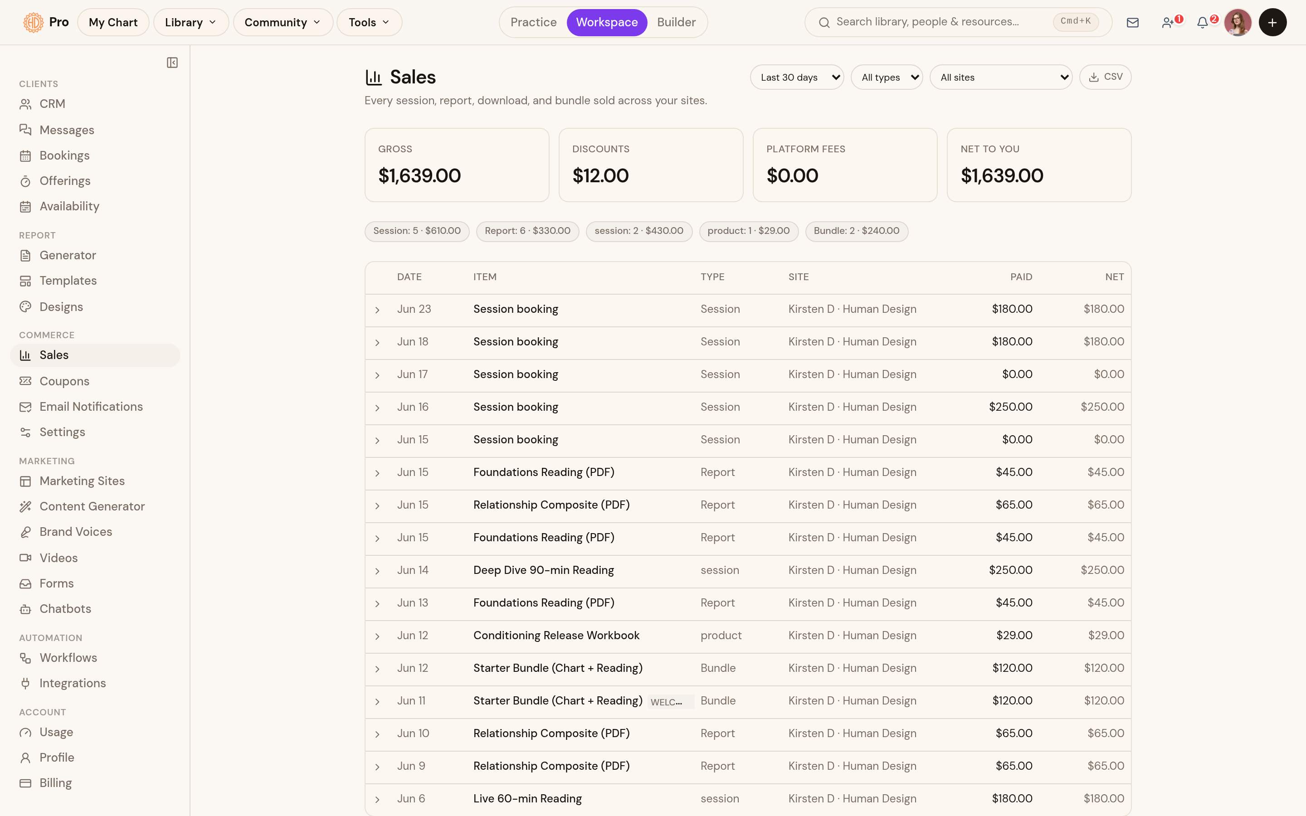The image size is (1306, 816).
Task: Click the black plus create button
Action: point(1272,22)
